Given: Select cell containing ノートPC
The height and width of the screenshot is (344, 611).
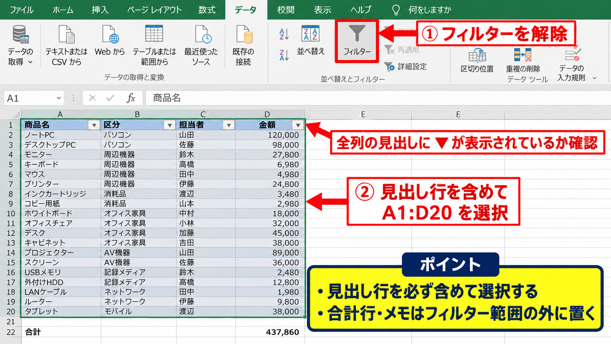Looking at the screenshot, I should point(61,135).
